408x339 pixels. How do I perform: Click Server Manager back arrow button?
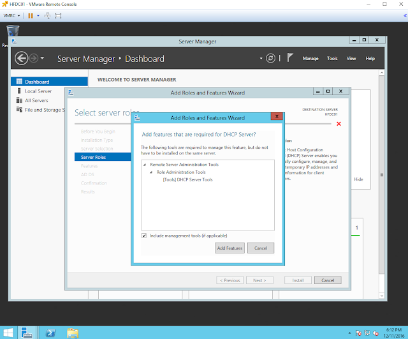(x=21, y=58)
